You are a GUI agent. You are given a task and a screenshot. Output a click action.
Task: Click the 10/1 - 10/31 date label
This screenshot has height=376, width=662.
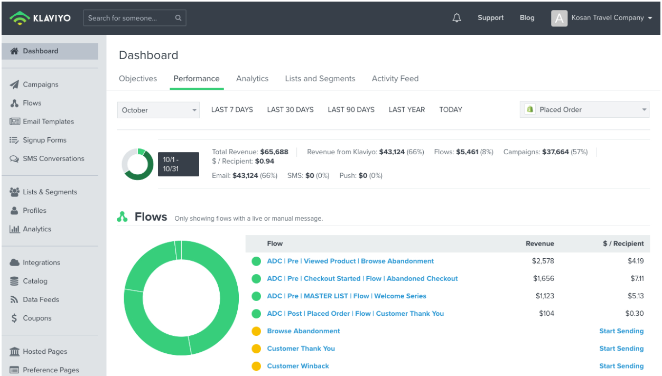(x=179, y=164)
